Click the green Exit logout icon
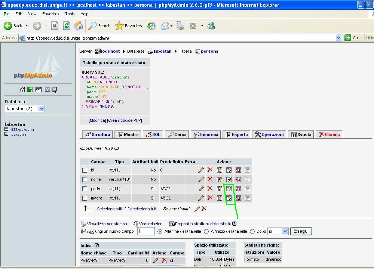 click(x=30, y=90)
